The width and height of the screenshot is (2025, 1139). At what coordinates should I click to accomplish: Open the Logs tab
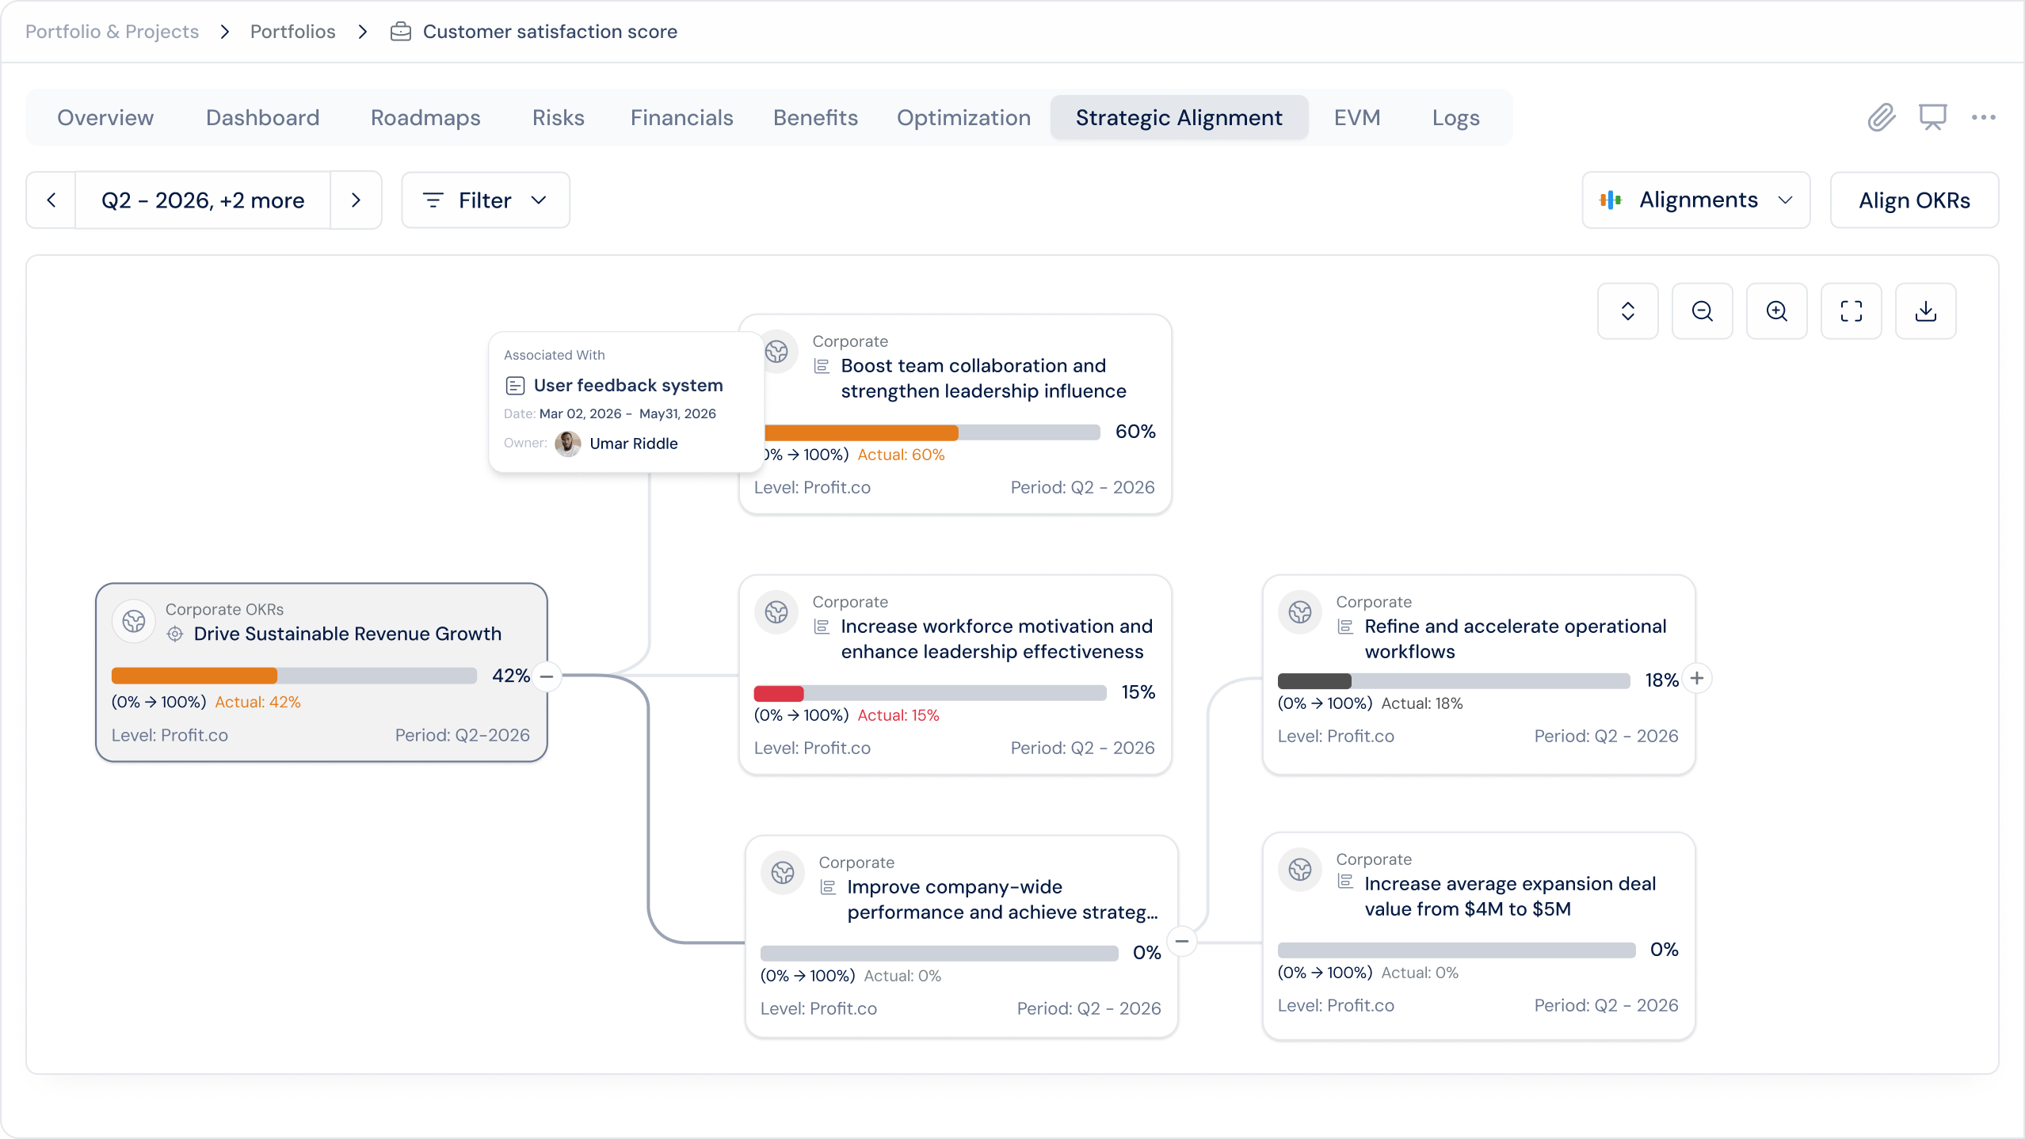1455,118
